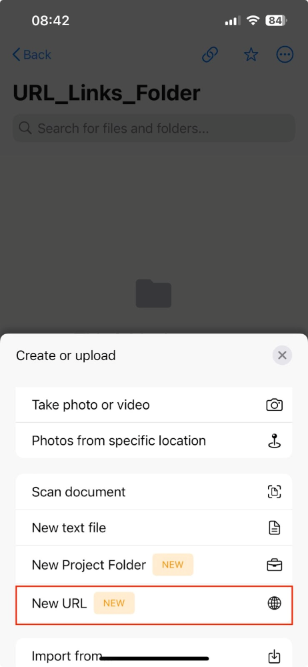This screenshot has width=308, height=667.
Task: Tap the text file document icon
Action: point(275,528)
